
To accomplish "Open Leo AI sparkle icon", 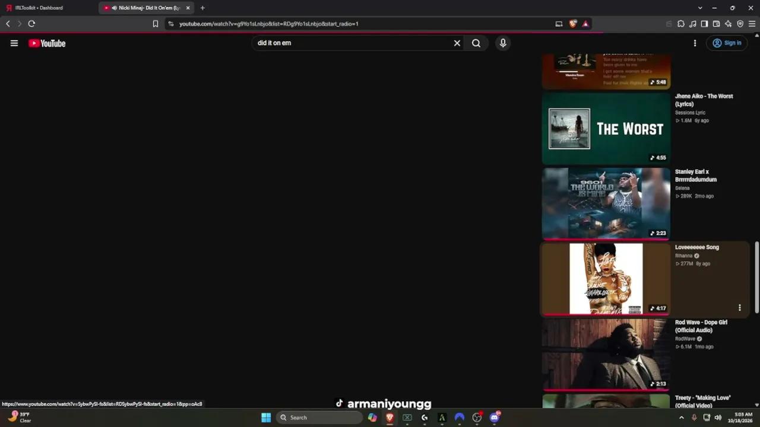I will (728, 24).
